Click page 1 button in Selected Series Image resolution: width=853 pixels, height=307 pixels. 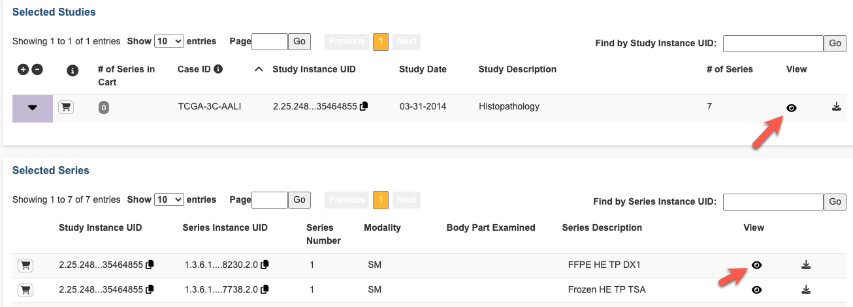click(x=381, y=199)
